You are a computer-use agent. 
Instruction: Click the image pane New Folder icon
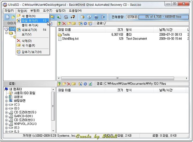[69, 23]
